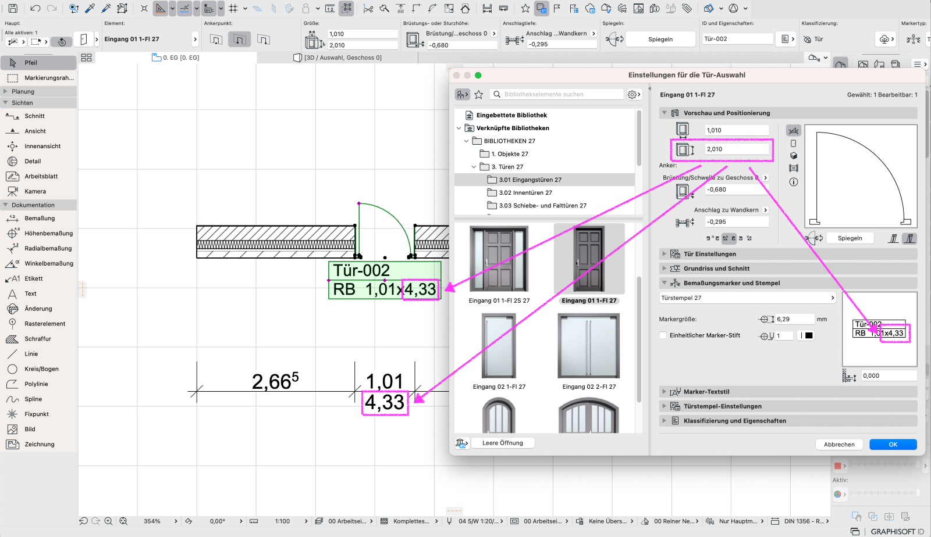
Task: Collapse the Verknüpfte Bibliotheken tree node
Action: point(459,128)
